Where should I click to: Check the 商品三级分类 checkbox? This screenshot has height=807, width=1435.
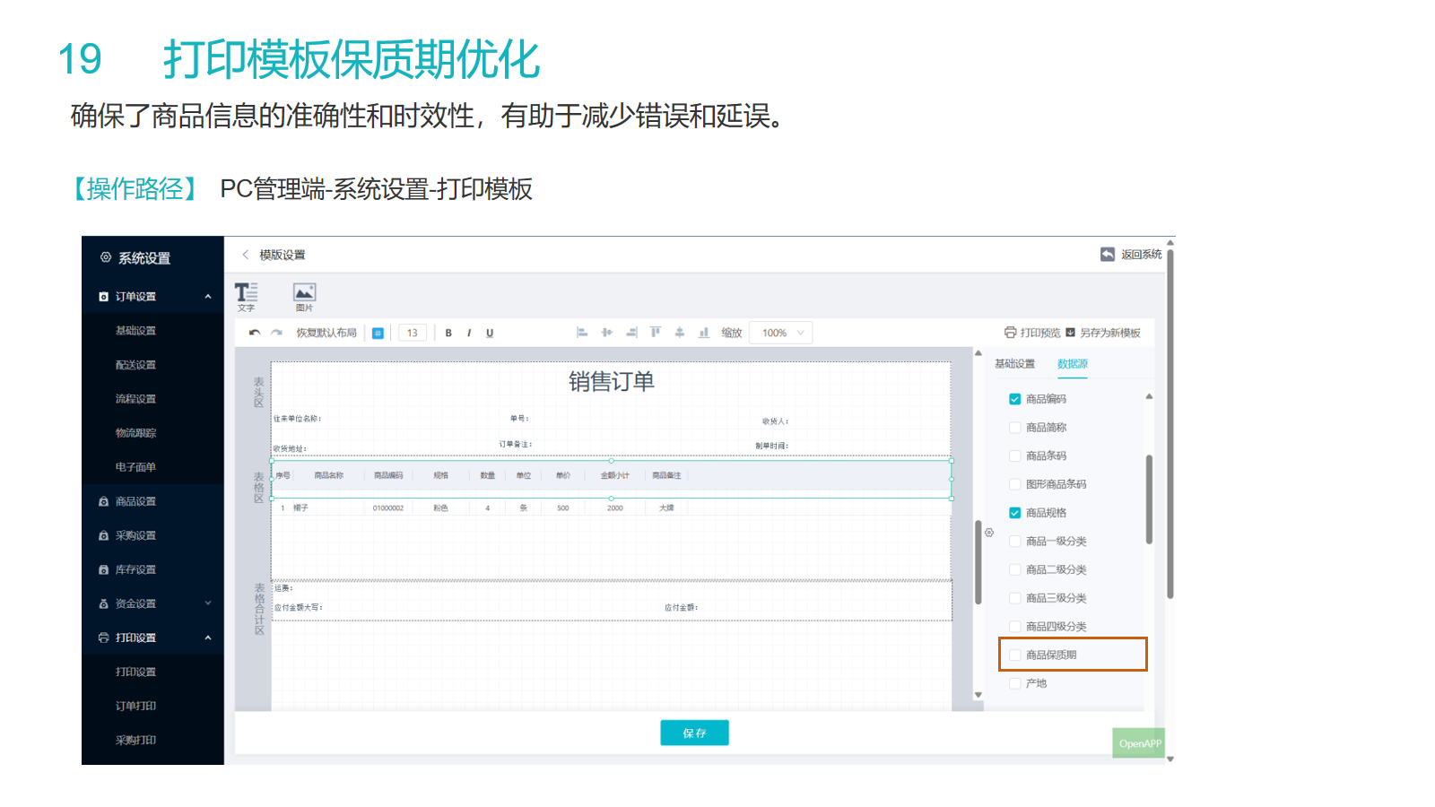tap(1015, 598)
